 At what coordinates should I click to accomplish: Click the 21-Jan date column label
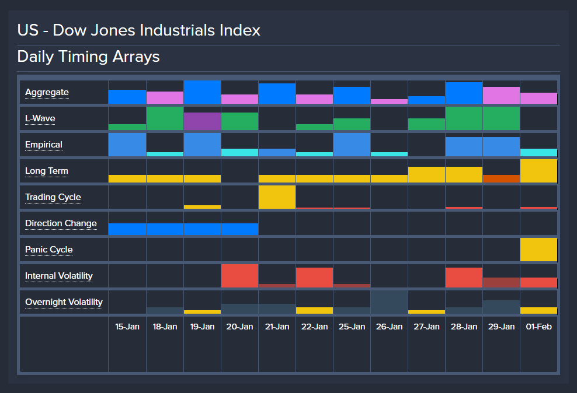pyautogui.click(x=277, y=327)
